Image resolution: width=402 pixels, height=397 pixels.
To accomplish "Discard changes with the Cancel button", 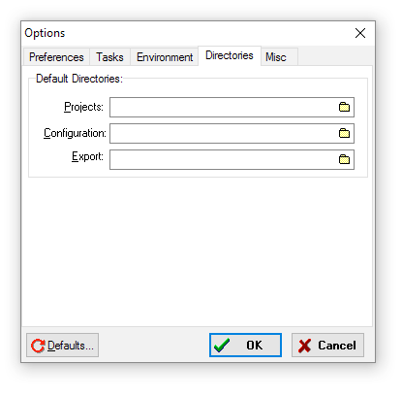I will (327, 346).
